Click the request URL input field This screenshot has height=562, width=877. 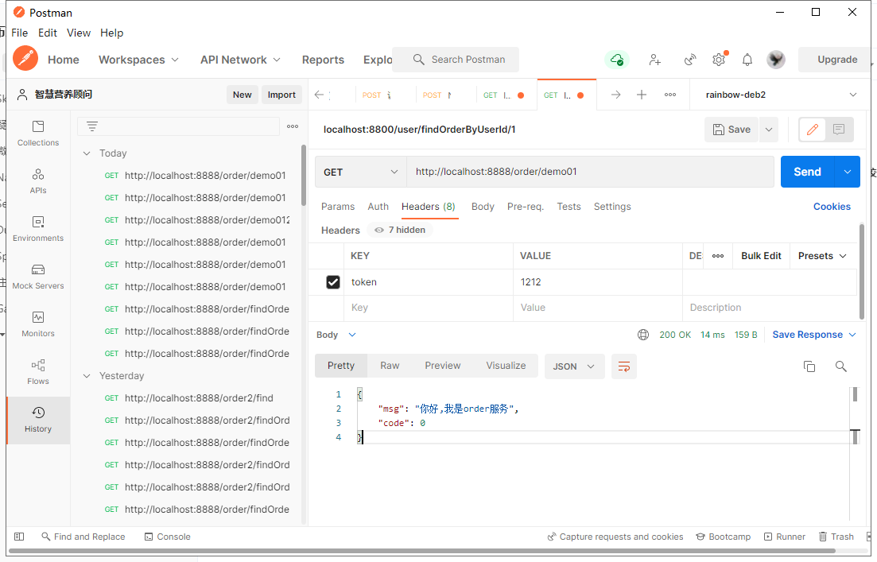[x=590, y=172]
